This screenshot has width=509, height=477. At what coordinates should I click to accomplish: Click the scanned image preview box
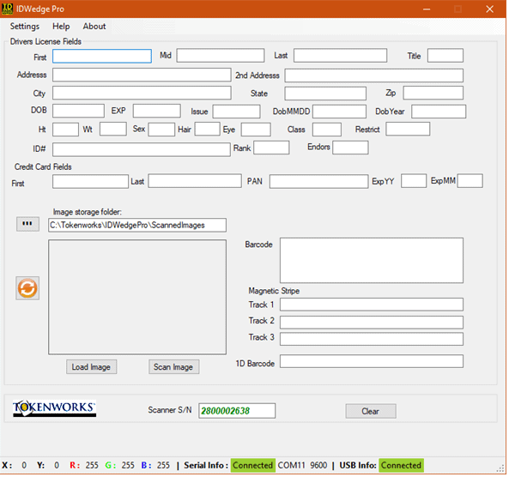tap(137, 297)
